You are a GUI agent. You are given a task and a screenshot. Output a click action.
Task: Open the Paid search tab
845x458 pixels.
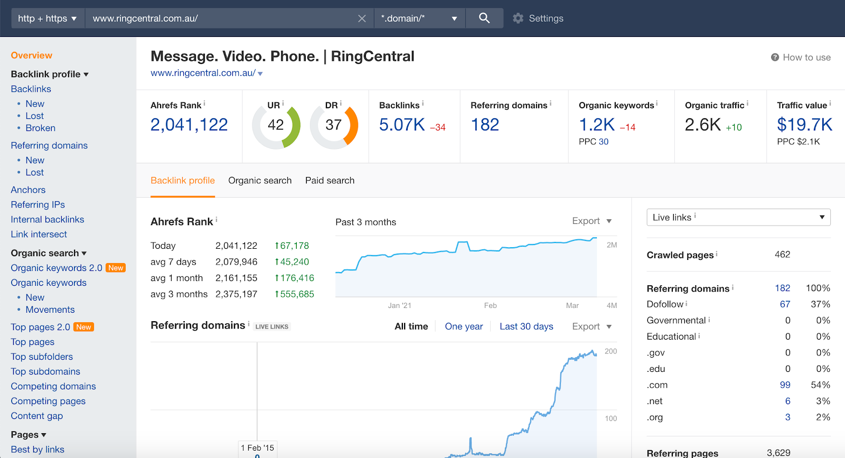click(330, 181)
